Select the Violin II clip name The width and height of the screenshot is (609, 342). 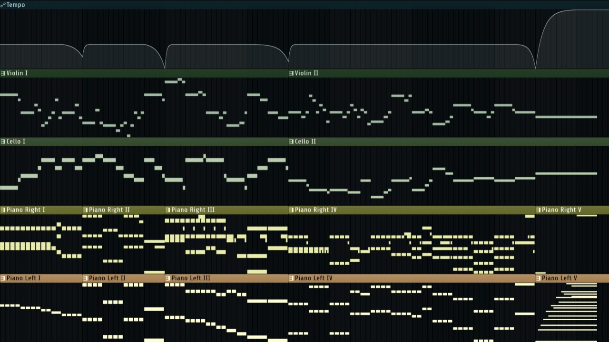307,73
